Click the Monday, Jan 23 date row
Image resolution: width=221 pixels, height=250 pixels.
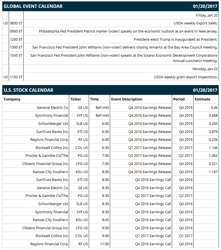click(x=110, y=69)
